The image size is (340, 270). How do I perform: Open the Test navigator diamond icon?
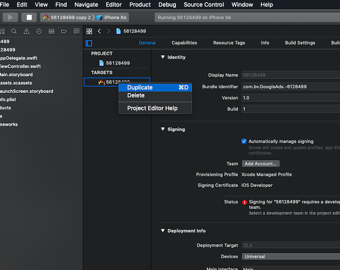point(39,31)
